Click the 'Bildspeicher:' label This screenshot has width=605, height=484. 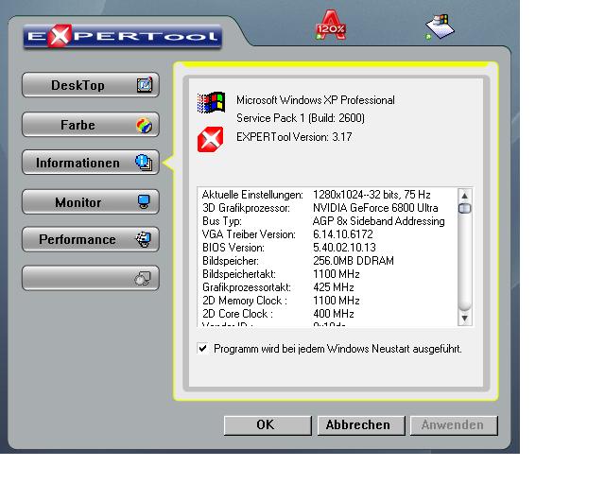click(231, 261)
